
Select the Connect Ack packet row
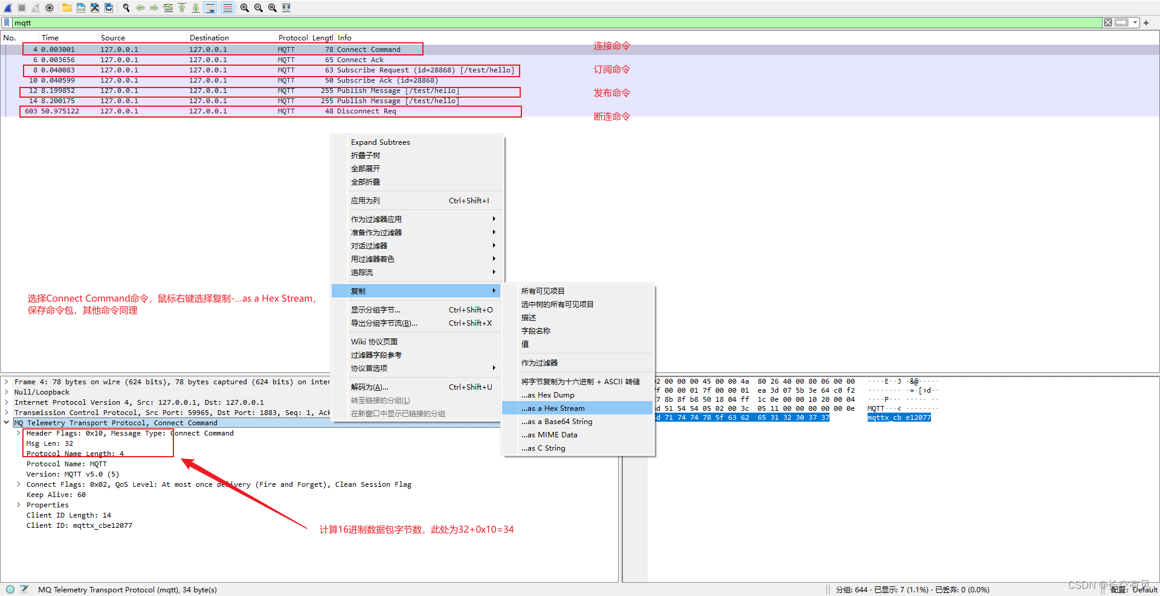pyautogui.click(x=580, y=60)
